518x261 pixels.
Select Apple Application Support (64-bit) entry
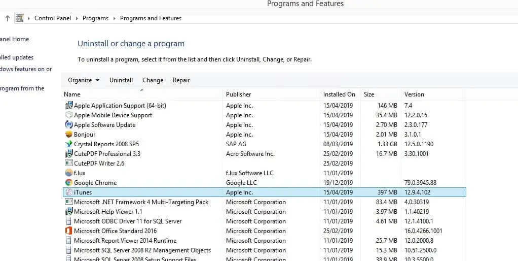pyautogui.click(x=120, y=106)
